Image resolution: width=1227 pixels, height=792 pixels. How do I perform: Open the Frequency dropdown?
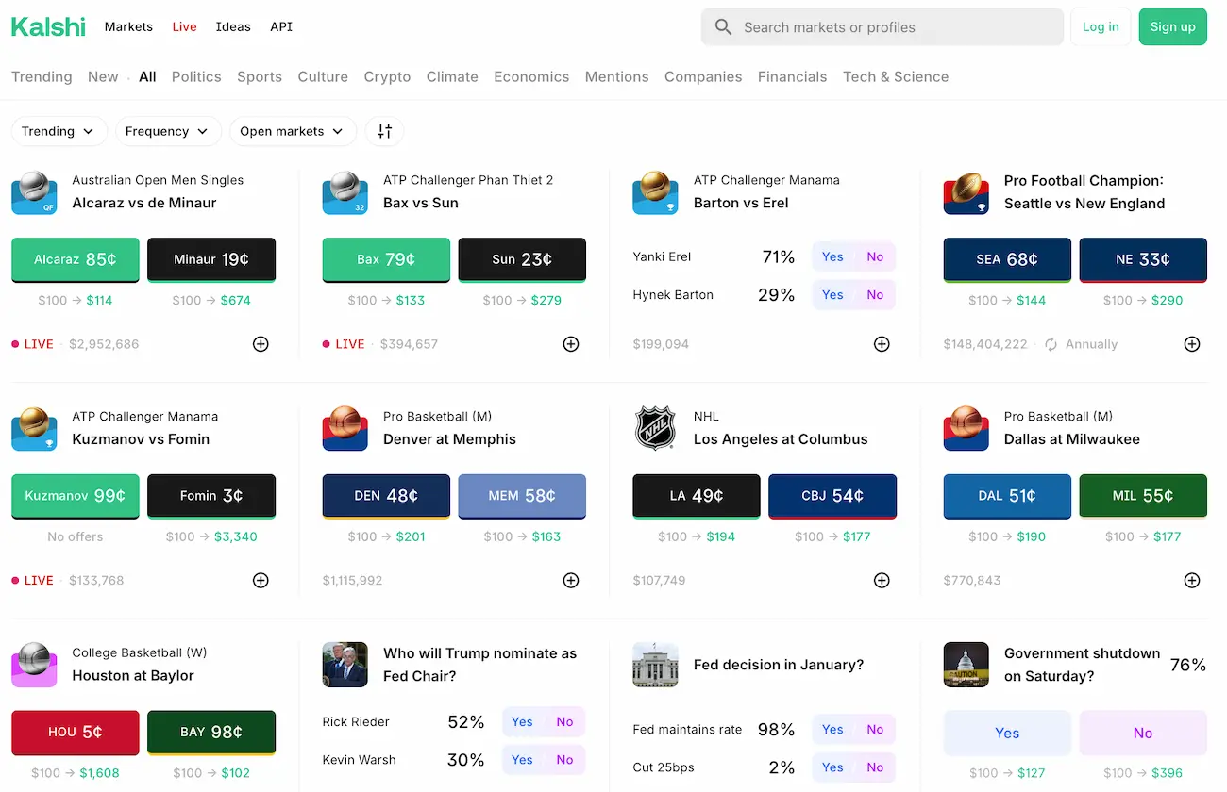168,131
